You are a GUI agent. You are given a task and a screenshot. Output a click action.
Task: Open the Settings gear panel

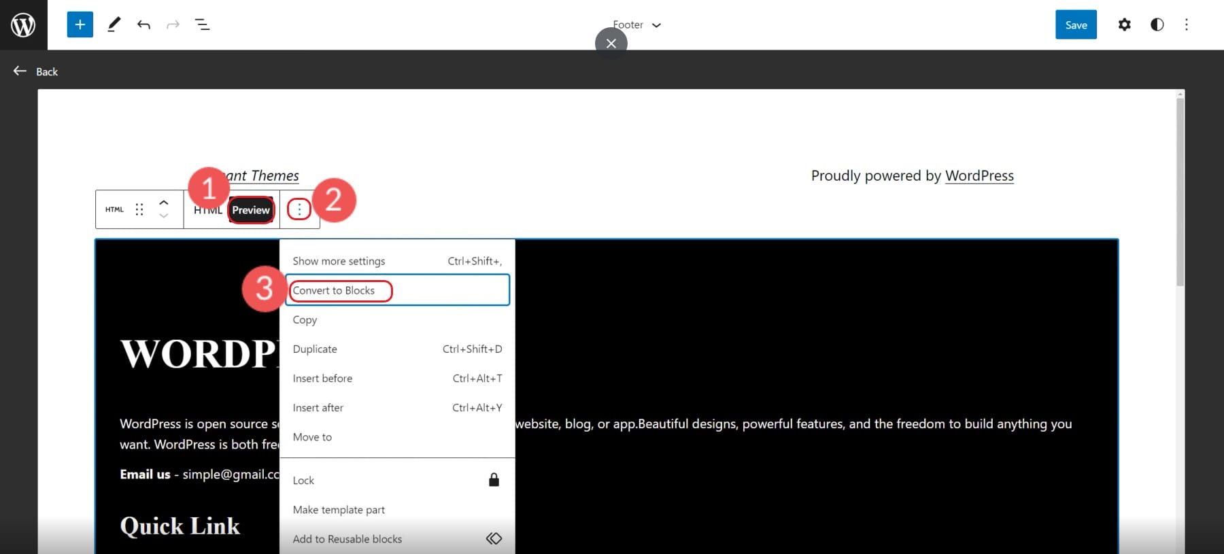1124,24
